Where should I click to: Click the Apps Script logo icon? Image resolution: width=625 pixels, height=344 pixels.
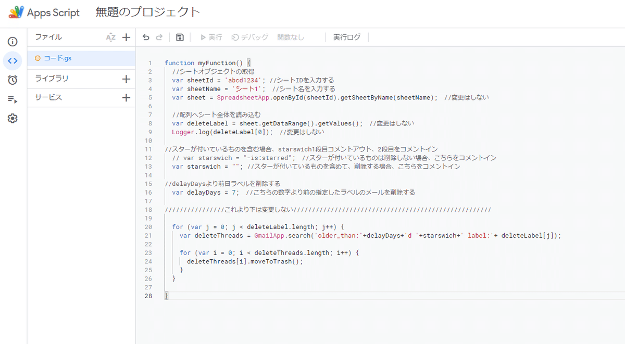(x=16, y=12)
